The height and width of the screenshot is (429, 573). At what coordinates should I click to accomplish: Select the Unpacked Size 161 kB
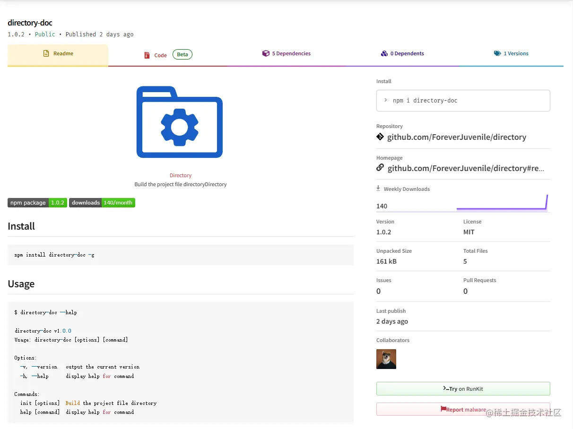click(386, 261)
